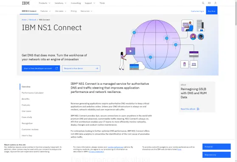This screenshot has height=162, width=237.
Task: Click the 'here' link in cookie banner
Action: coord(179,149)
